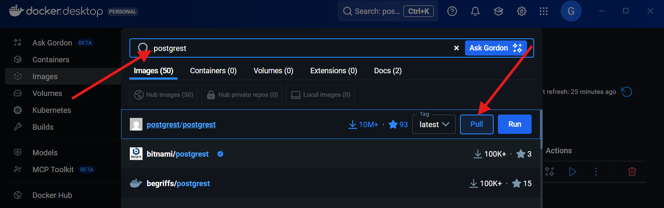Switch to the Volumes (0) tab

pyautogui.click(x=273, y=71)
